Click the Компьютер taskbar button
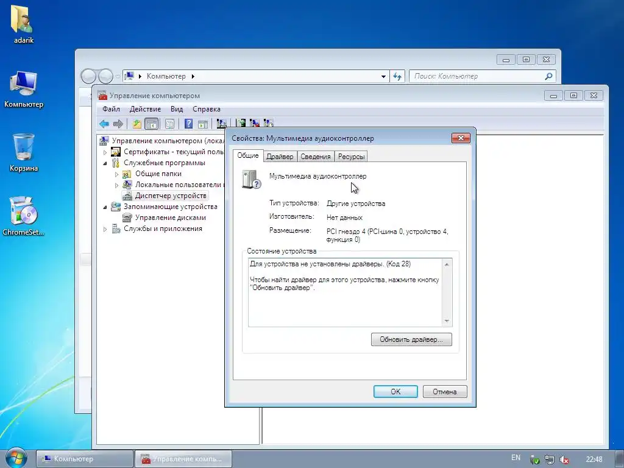Viewport: 624px width, 468px height. coord(84,459)
